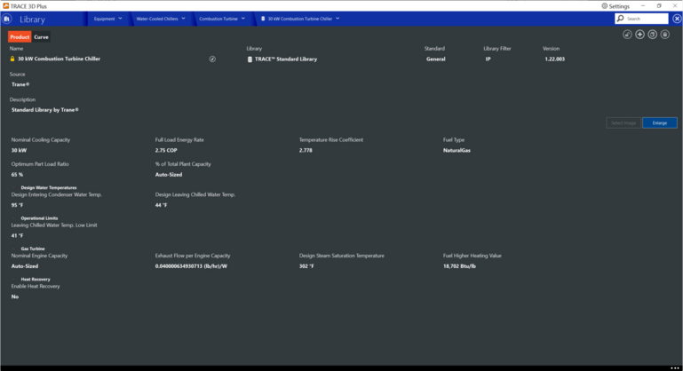Click Auto-Sized under Nominal Engine Capacity
Image resolution: width=683 pixels, height=371 pixels.
point(25,266)
